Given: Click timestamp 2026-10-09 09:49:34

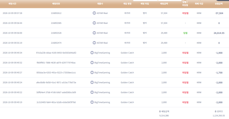Looking at the screenshot, I should [x=12, y=53].
